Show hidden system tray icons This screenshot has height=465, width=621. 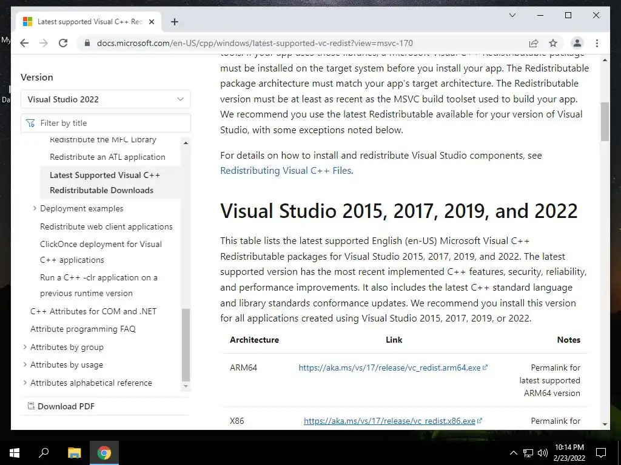click(513, 453)
